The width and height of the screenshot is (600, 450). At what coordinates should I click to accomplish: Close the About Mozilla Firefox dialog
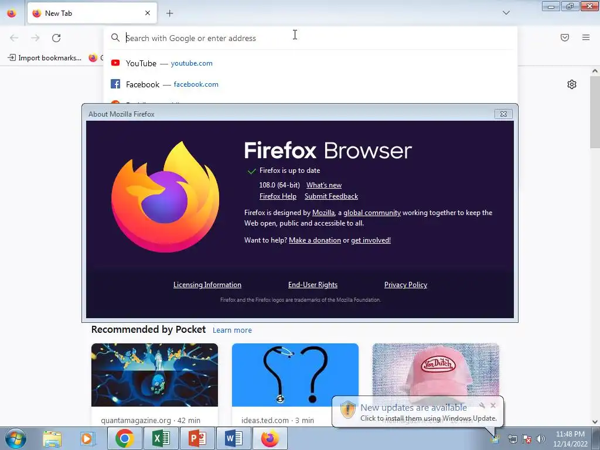point(503,114)
